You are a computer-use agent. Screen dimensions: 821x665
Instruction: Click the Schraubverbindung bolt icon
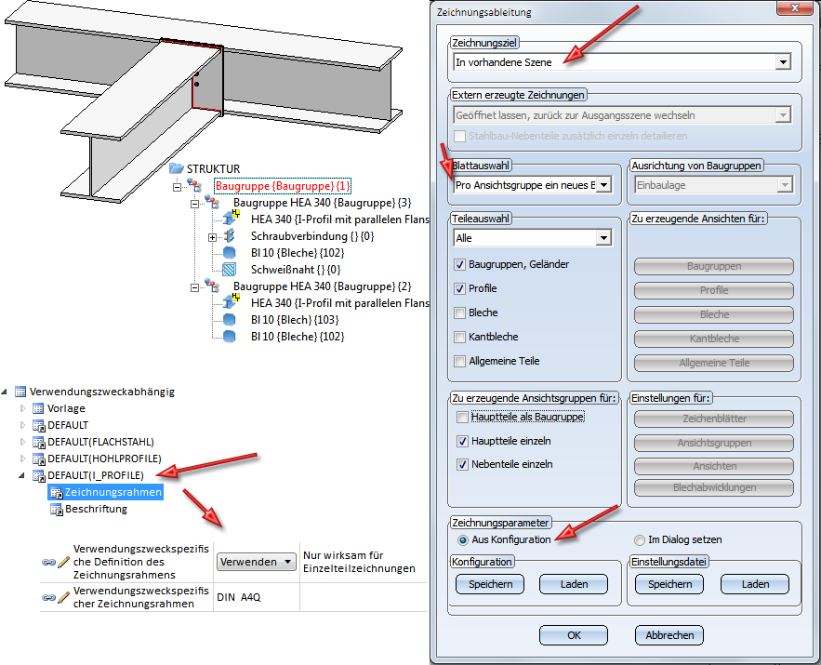click(x=229, y=235)
